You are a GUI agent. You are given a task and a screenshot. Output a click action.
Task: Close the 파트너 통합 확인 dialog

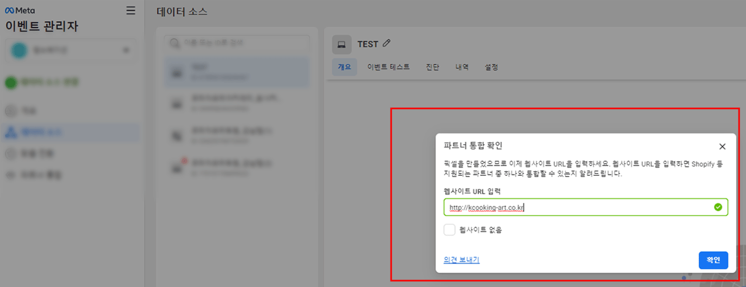coord(722,147)
